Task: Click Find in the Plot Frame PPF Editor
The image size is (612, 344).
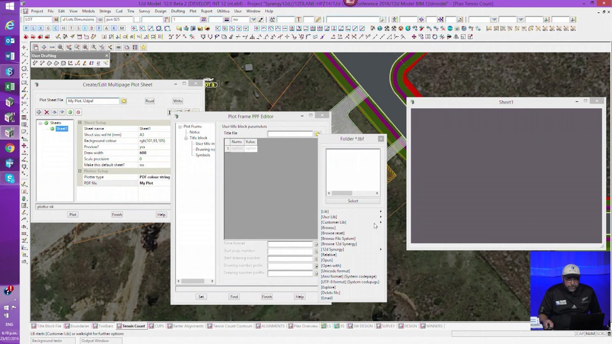Action: pos(234,297)
